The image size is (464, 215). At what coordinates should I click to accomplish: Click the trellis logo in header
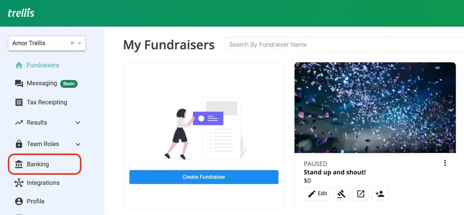(x=21, y=13)
